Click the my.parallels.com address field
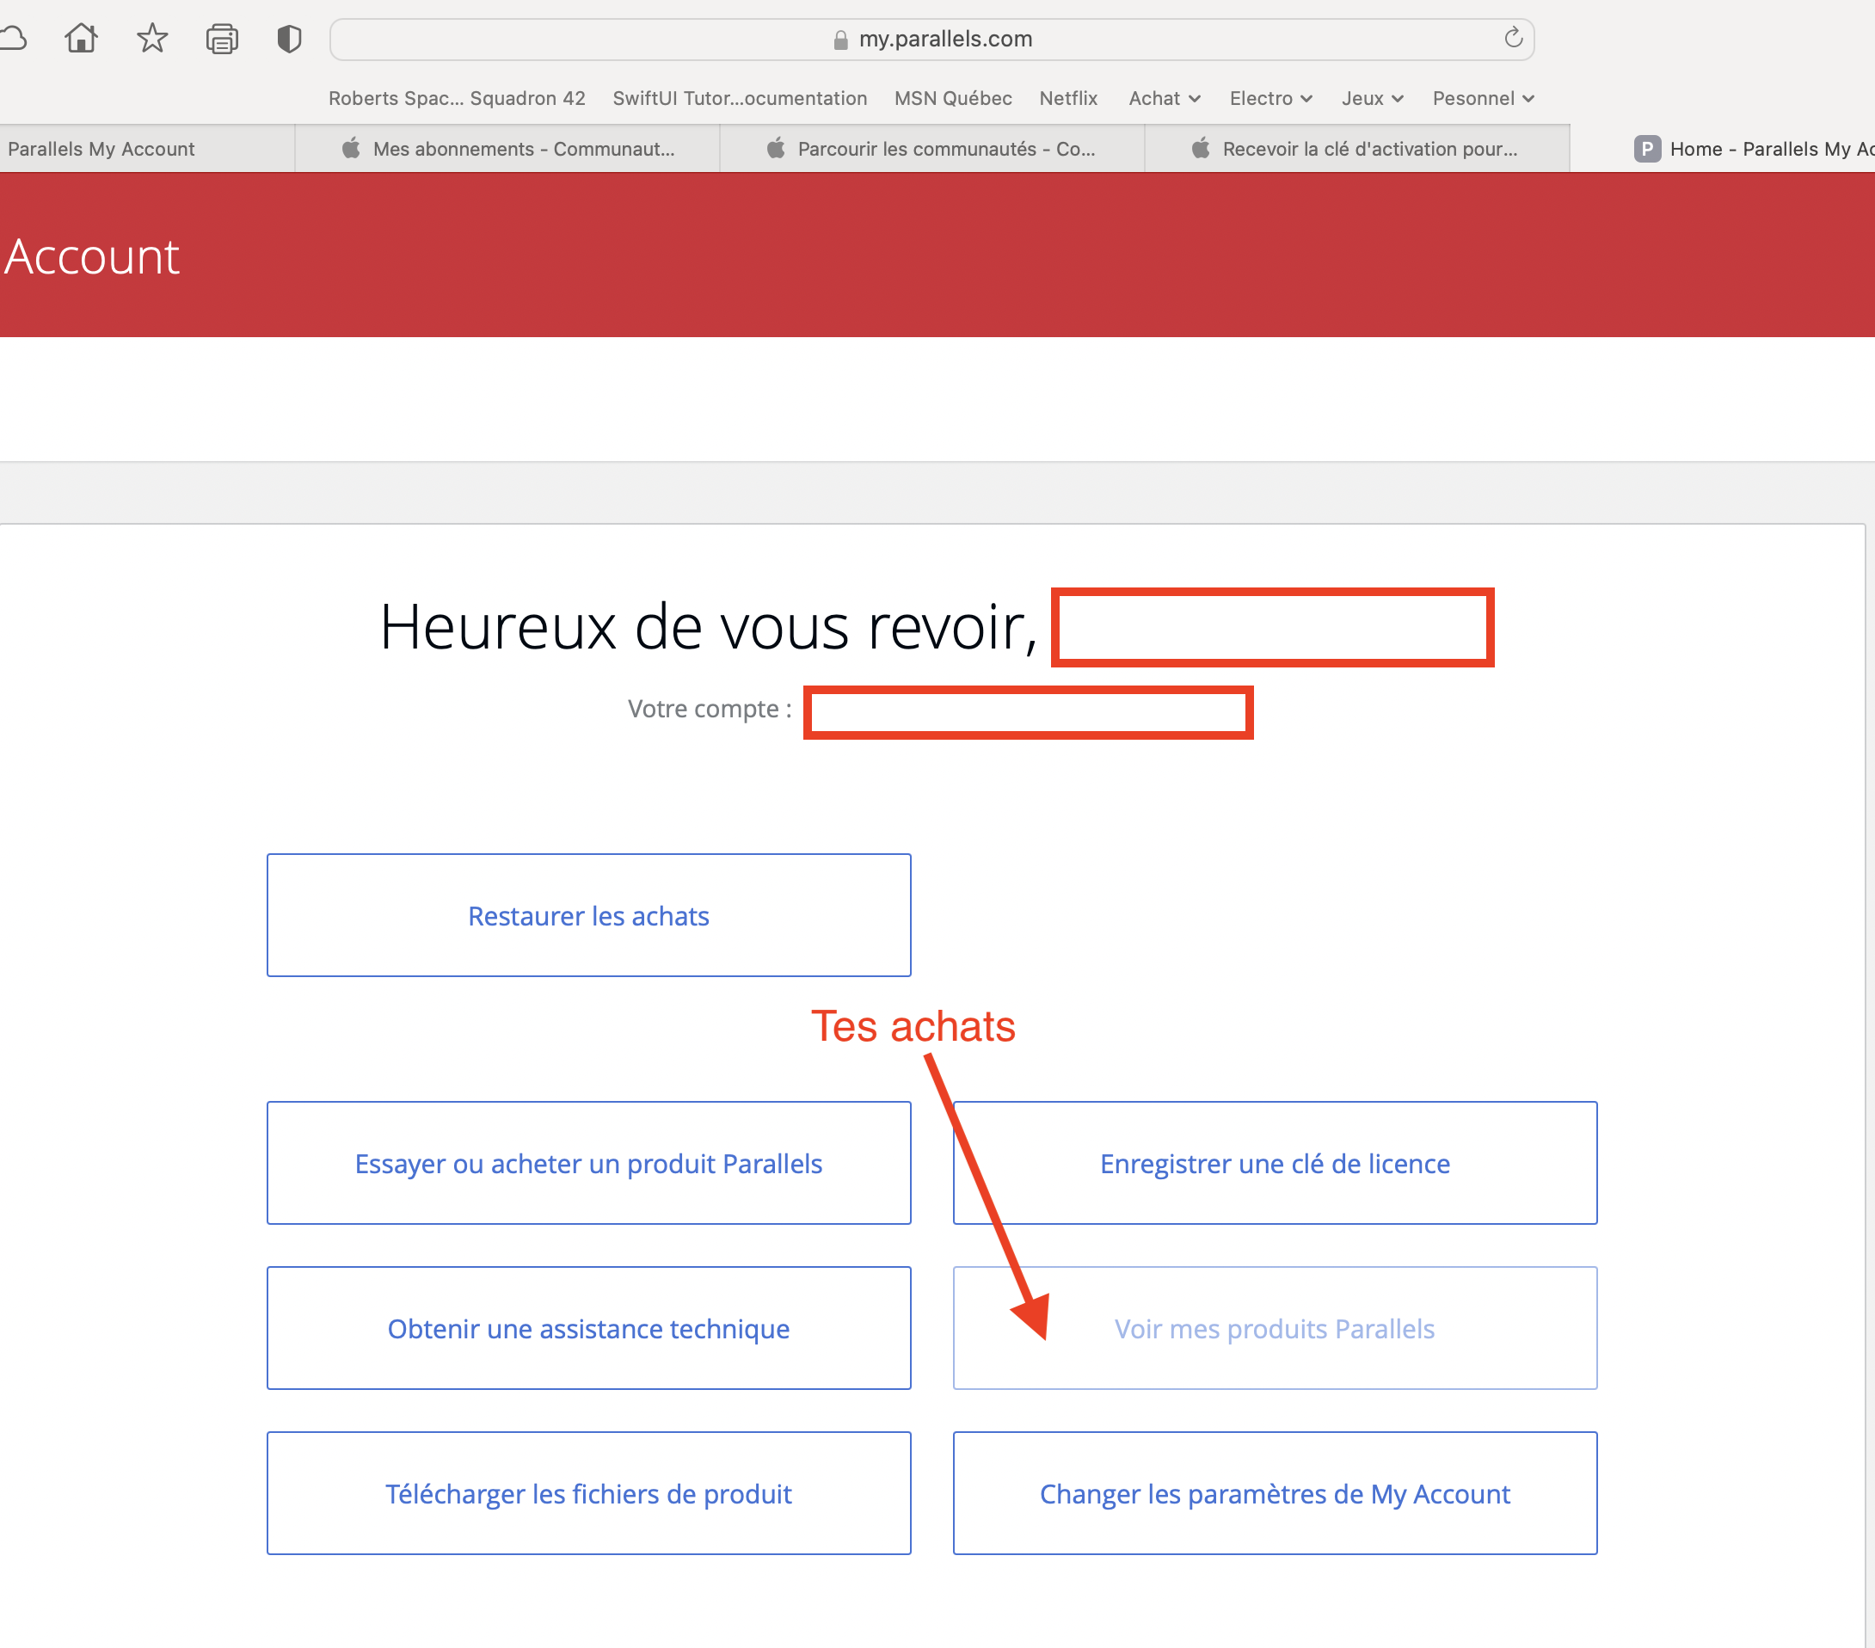This screenshot has height=1648, width=1875. 945,40
